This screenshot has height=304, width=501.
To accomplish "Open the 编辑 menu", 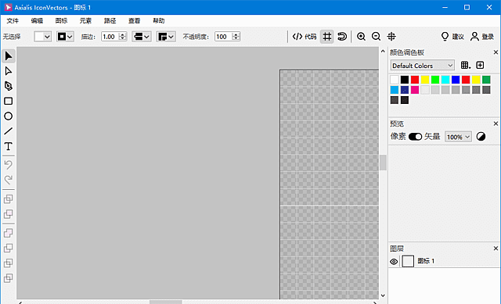I will click(37, 21).
